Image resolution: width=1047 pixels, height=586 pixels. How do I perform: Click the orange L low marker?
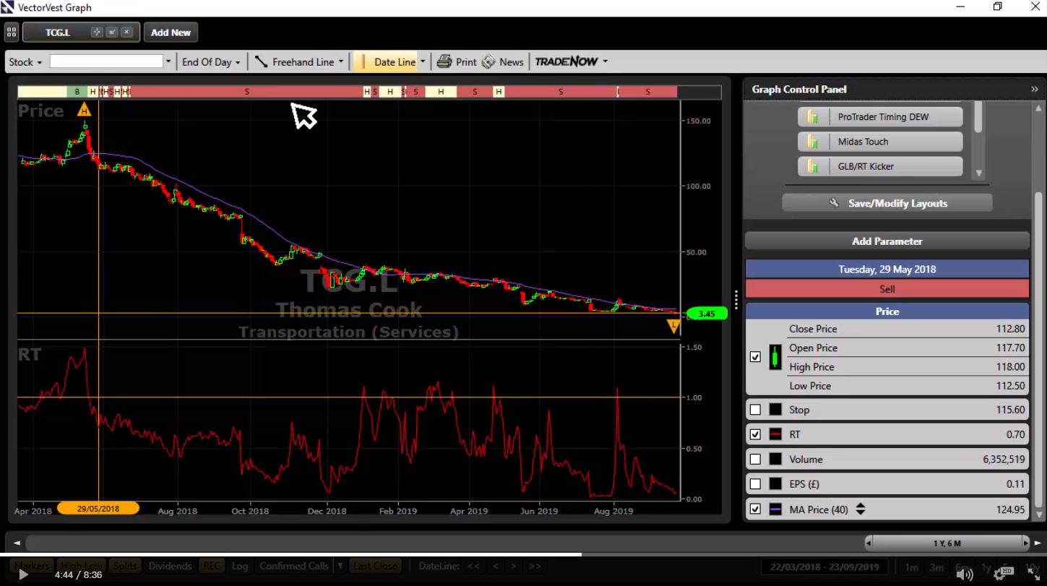point(673,327)
